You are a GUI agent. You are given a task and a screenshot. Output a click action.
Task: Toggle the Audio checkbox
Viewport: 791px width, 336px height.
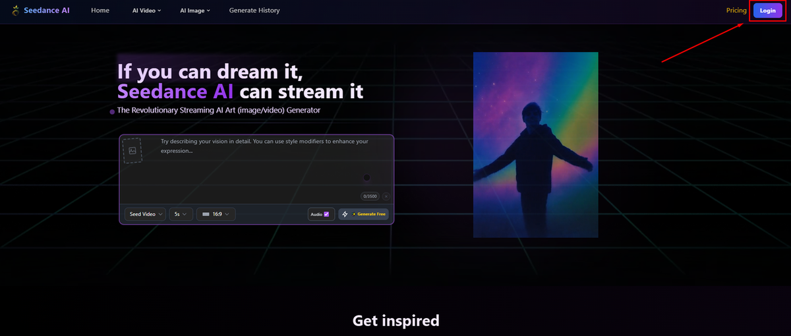pos(326,214)
